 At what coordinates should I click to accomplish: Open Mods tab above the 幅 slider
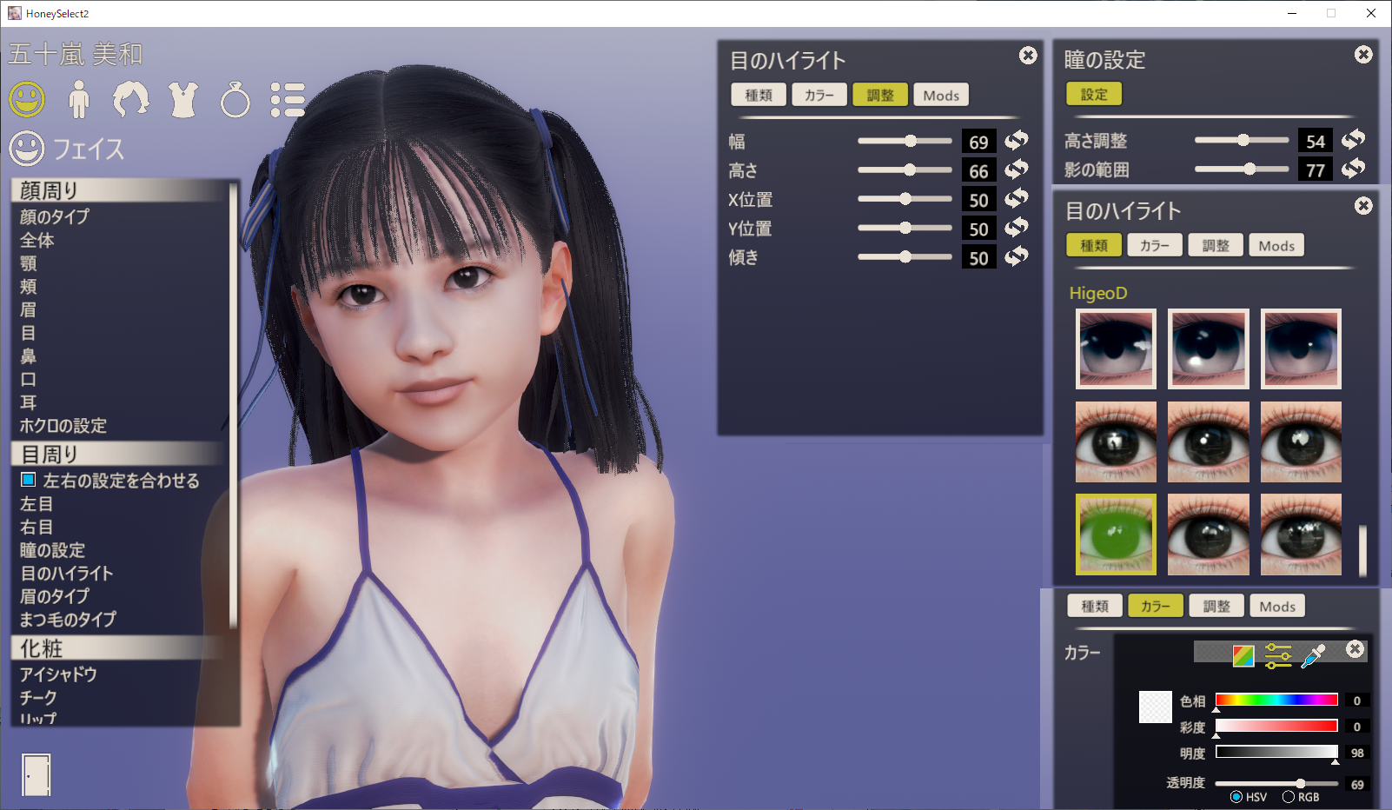point(941,95)
